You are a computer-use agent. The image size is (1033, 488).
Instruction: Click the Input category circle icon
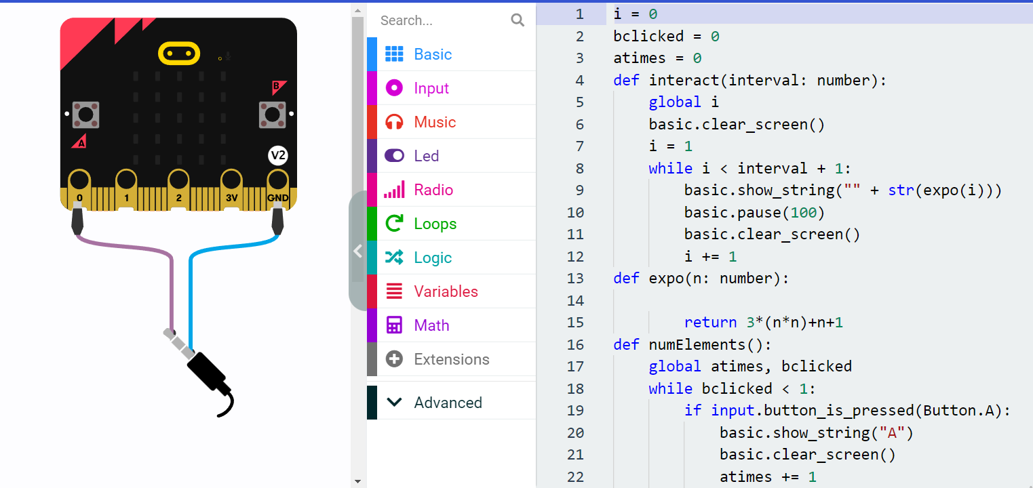(393, 88)
